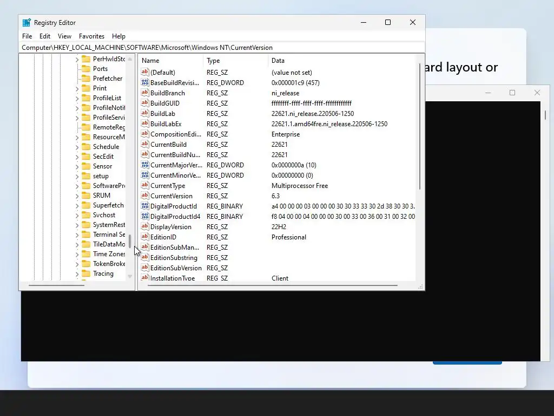Screen dimensions: 554x416
Task: Select the SystemRestore tree key
Action: 109,225
